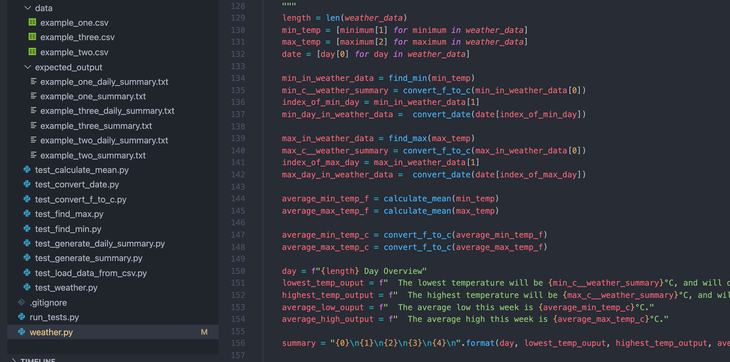
Task: Select example_two.csv in the explorer
Action: tap(74, 52)
